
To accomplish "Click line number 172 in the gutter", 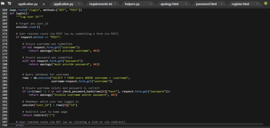I will click(x=5, y=37).
